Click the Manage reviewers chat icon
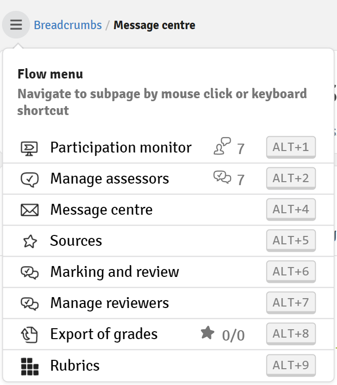 30,304
